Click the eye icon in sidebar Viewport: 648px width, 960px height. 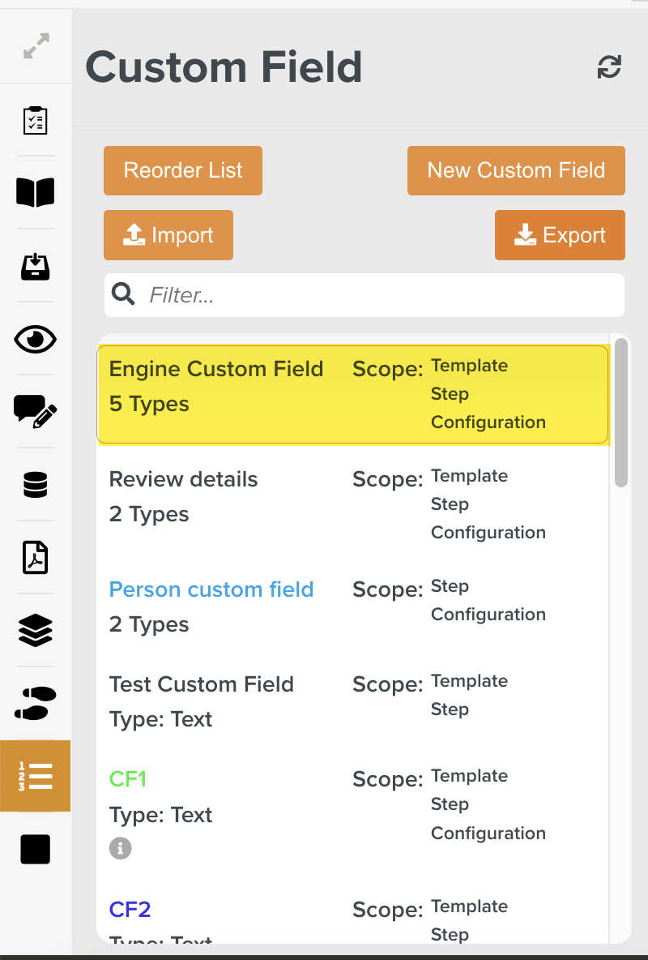(36, 339)
